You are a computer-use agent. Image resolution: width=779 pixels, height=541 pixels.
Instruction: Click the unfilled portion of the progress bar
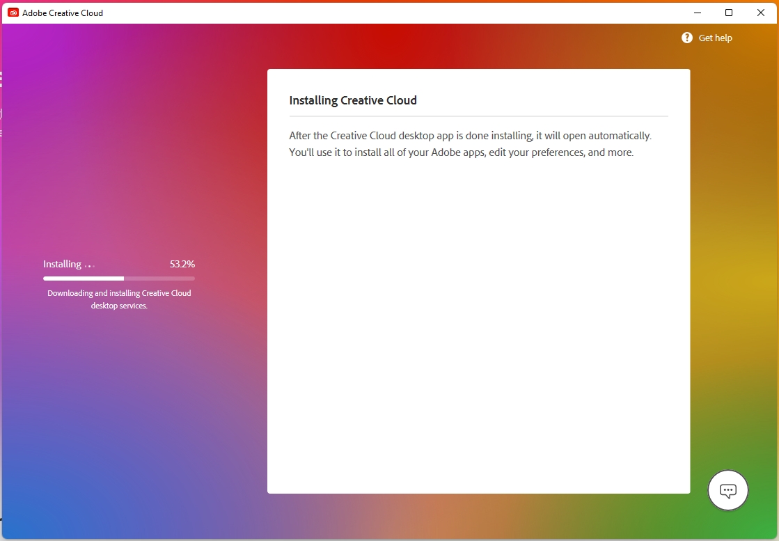coord(159,279)
